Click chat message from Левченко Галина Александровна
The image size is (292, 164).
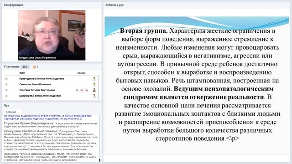pyautogui.click(x=50, y=157)
